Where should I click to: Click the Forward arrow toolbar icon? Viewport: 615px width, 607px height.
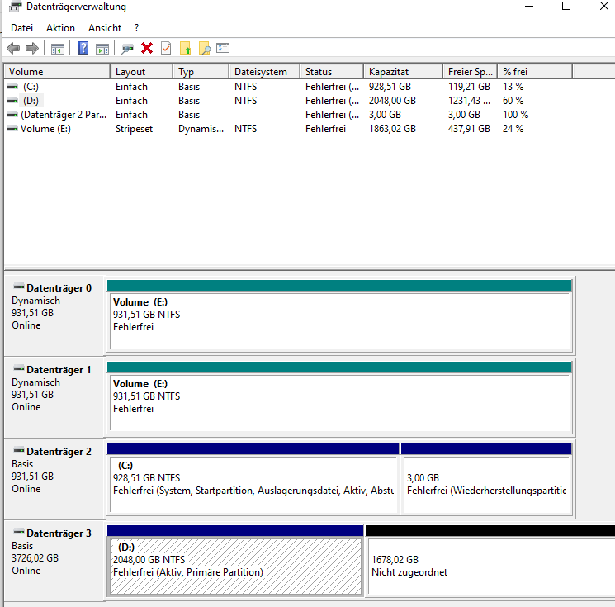[x=31, y=48]
